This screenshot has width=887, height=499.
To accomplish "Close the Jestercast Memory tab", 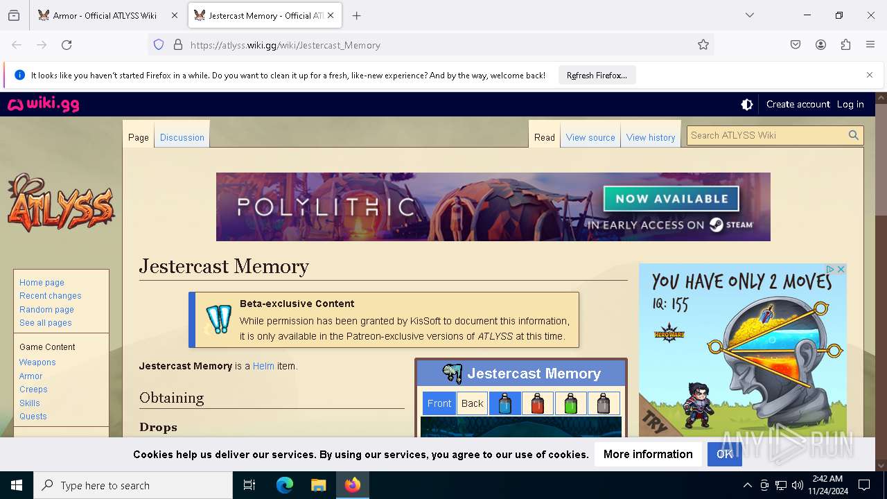I will (x=331, y=15).
